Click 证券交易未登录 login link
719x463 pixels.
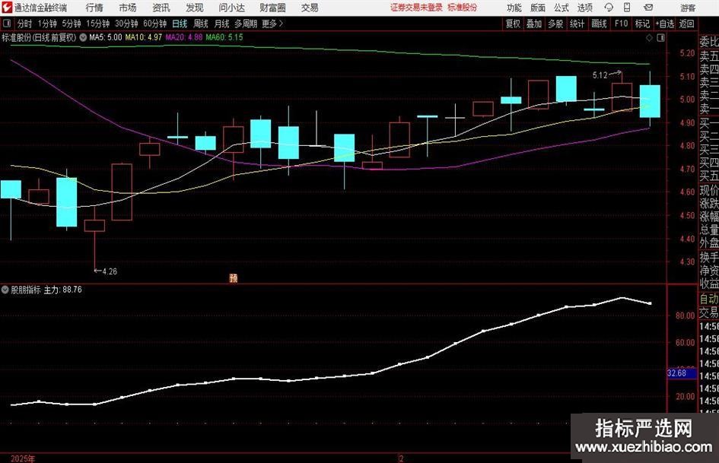click(x=416, y=8)
